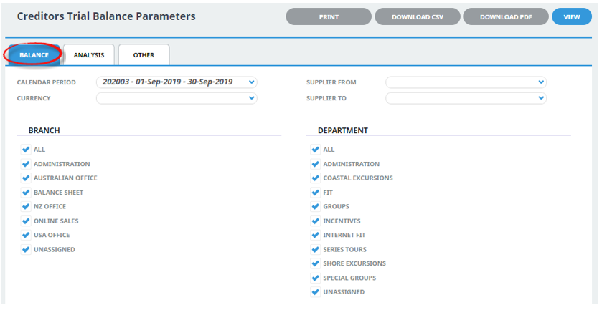Viewport: 602px width, 310px height.
Task: Open the Currency dropdown arrow
Action: coord(251,98)
